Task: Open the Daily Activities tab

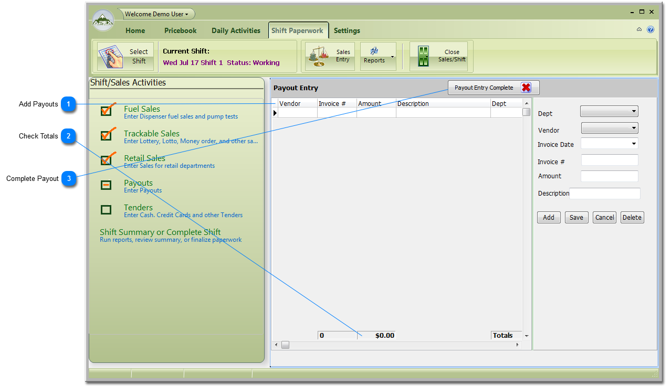Action: [x=236, y=30]
